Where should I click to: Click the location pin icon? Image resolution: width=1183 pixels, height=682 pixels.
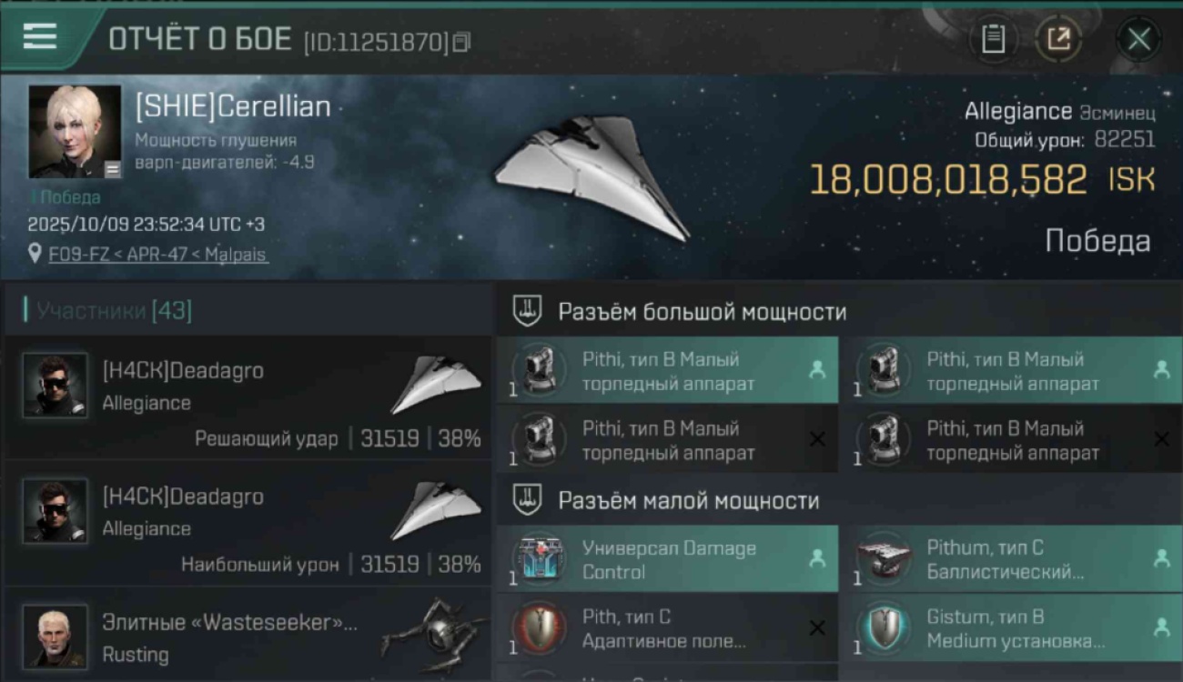[x=36, y=255]
